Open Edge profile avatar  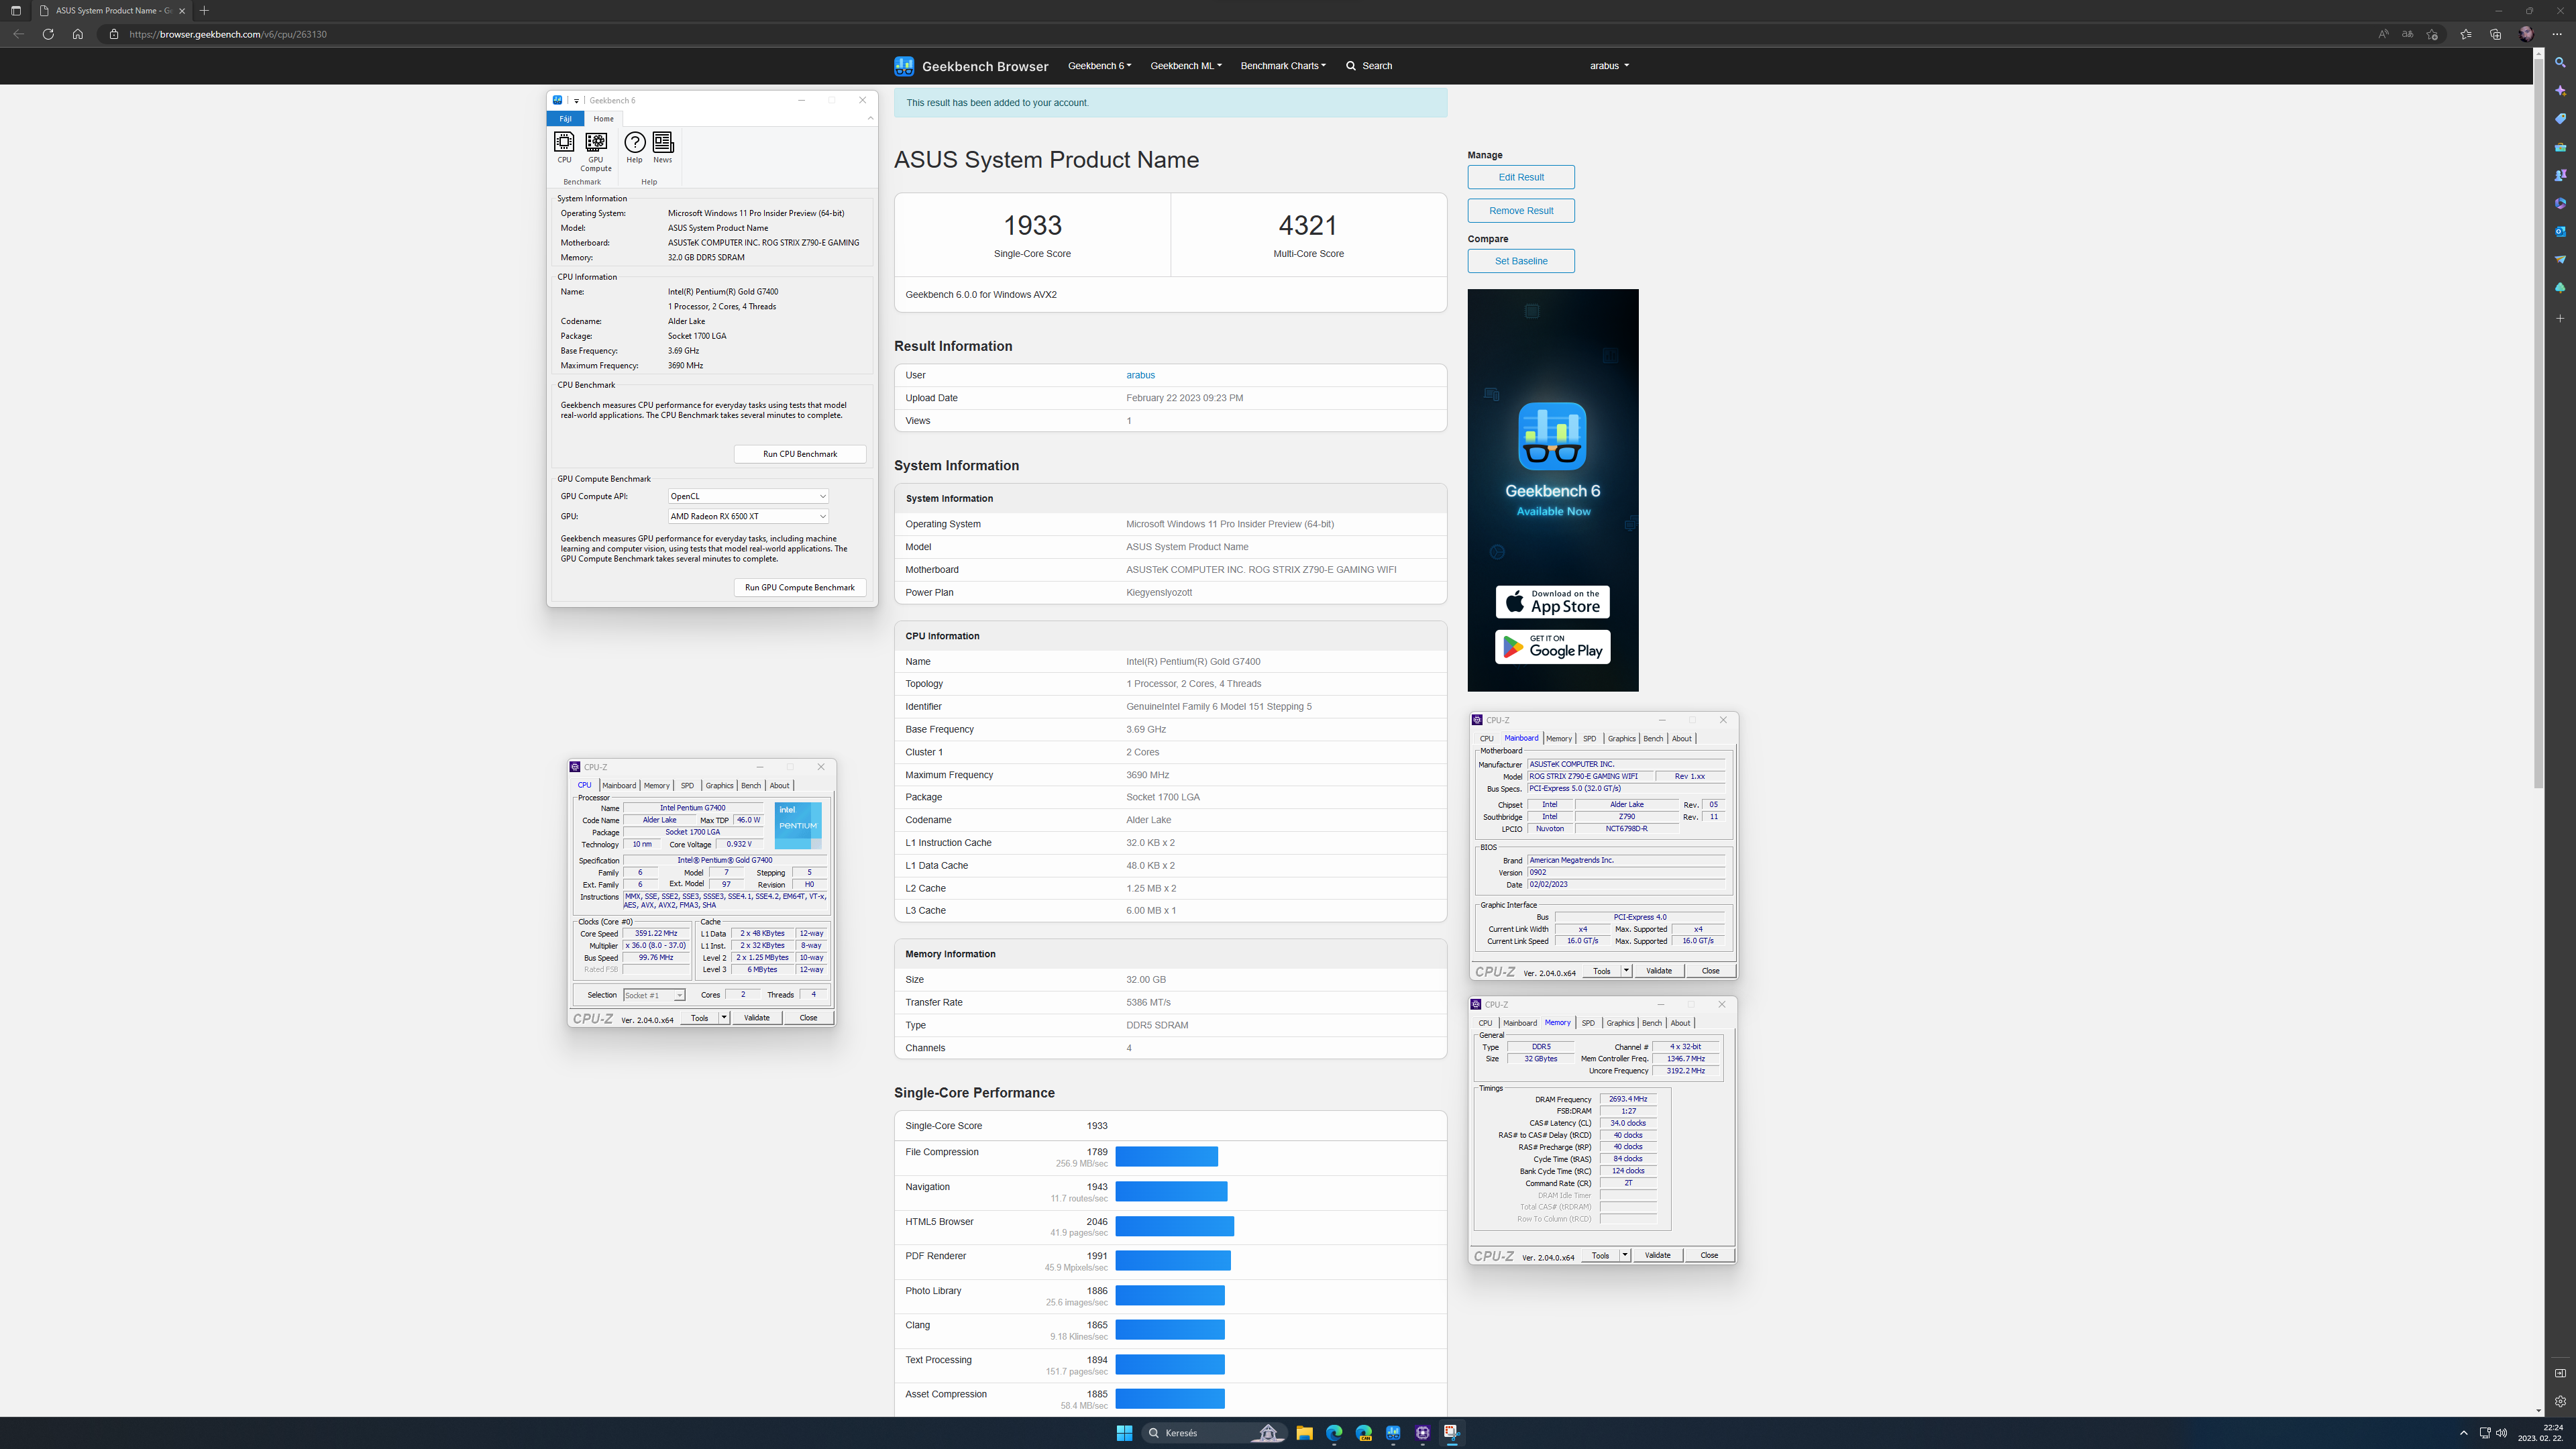(2526, 34)
